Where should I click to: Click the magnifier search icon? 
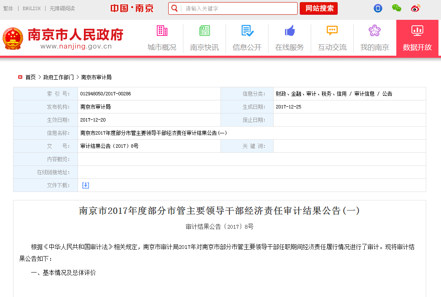175,8
